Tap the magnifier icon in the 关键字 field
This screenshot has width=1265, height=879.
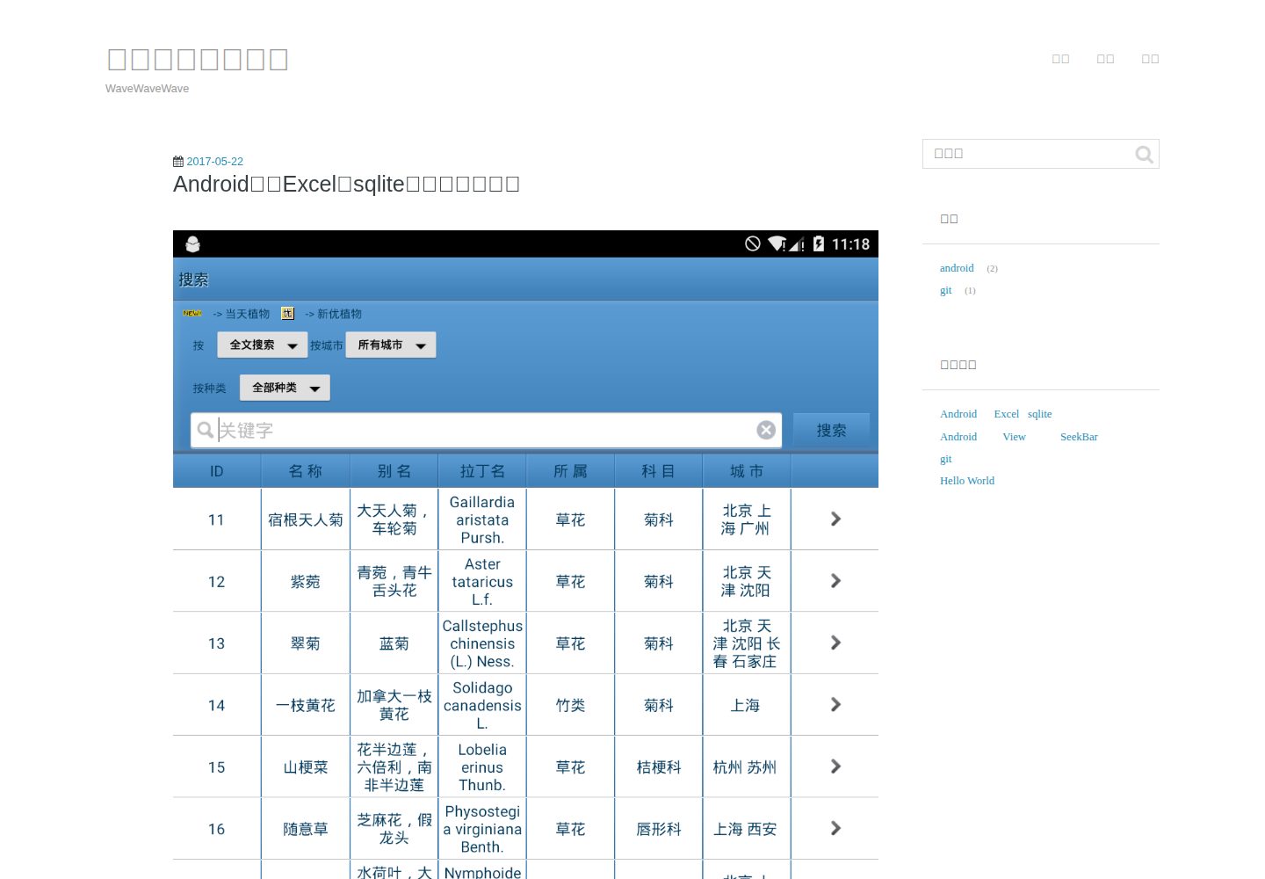tap(205, 430)
